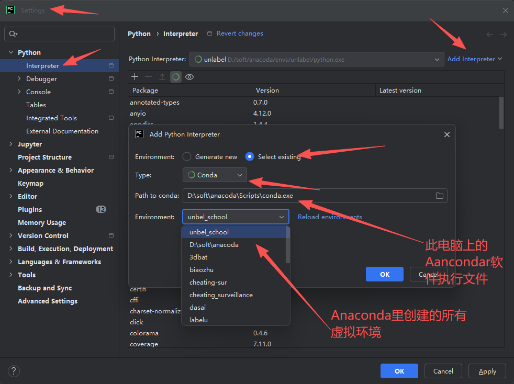Click the package table vertical scrollbar

(501, 112)
